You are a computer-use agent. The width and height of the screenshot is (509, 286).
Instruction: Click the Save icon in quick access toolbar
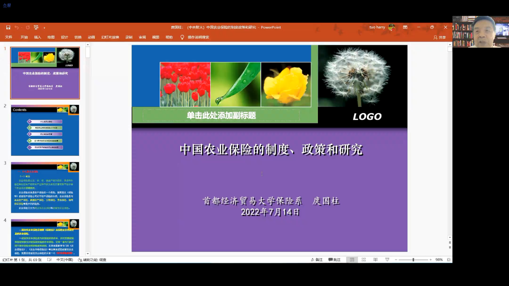[8, 27]
